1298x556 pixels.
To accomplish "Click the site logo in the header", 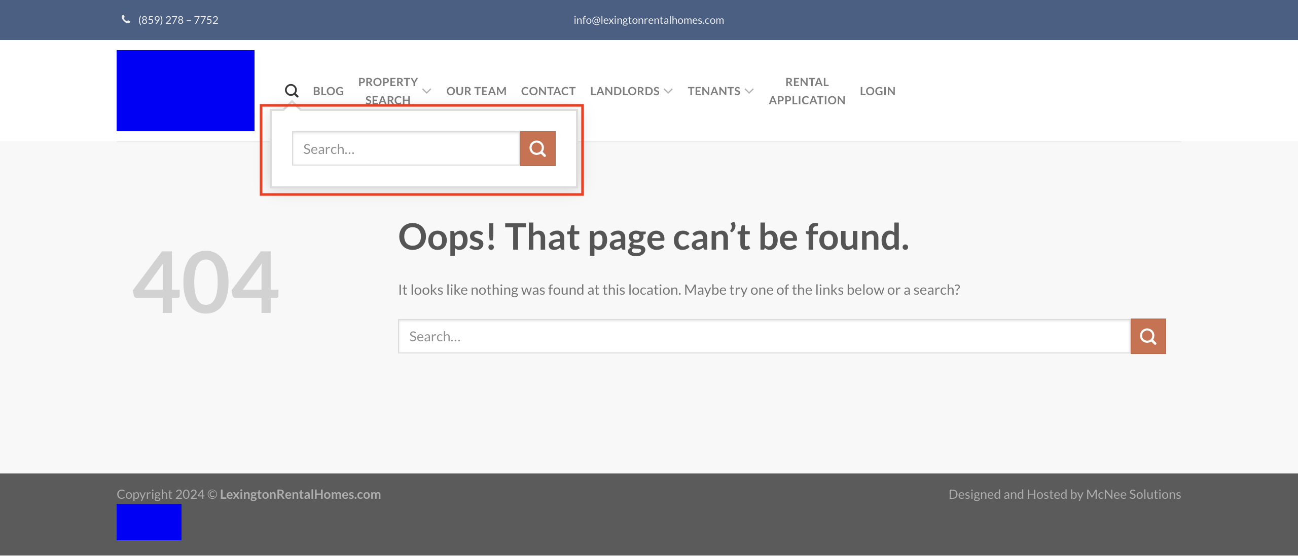I will tap(186, 91).
